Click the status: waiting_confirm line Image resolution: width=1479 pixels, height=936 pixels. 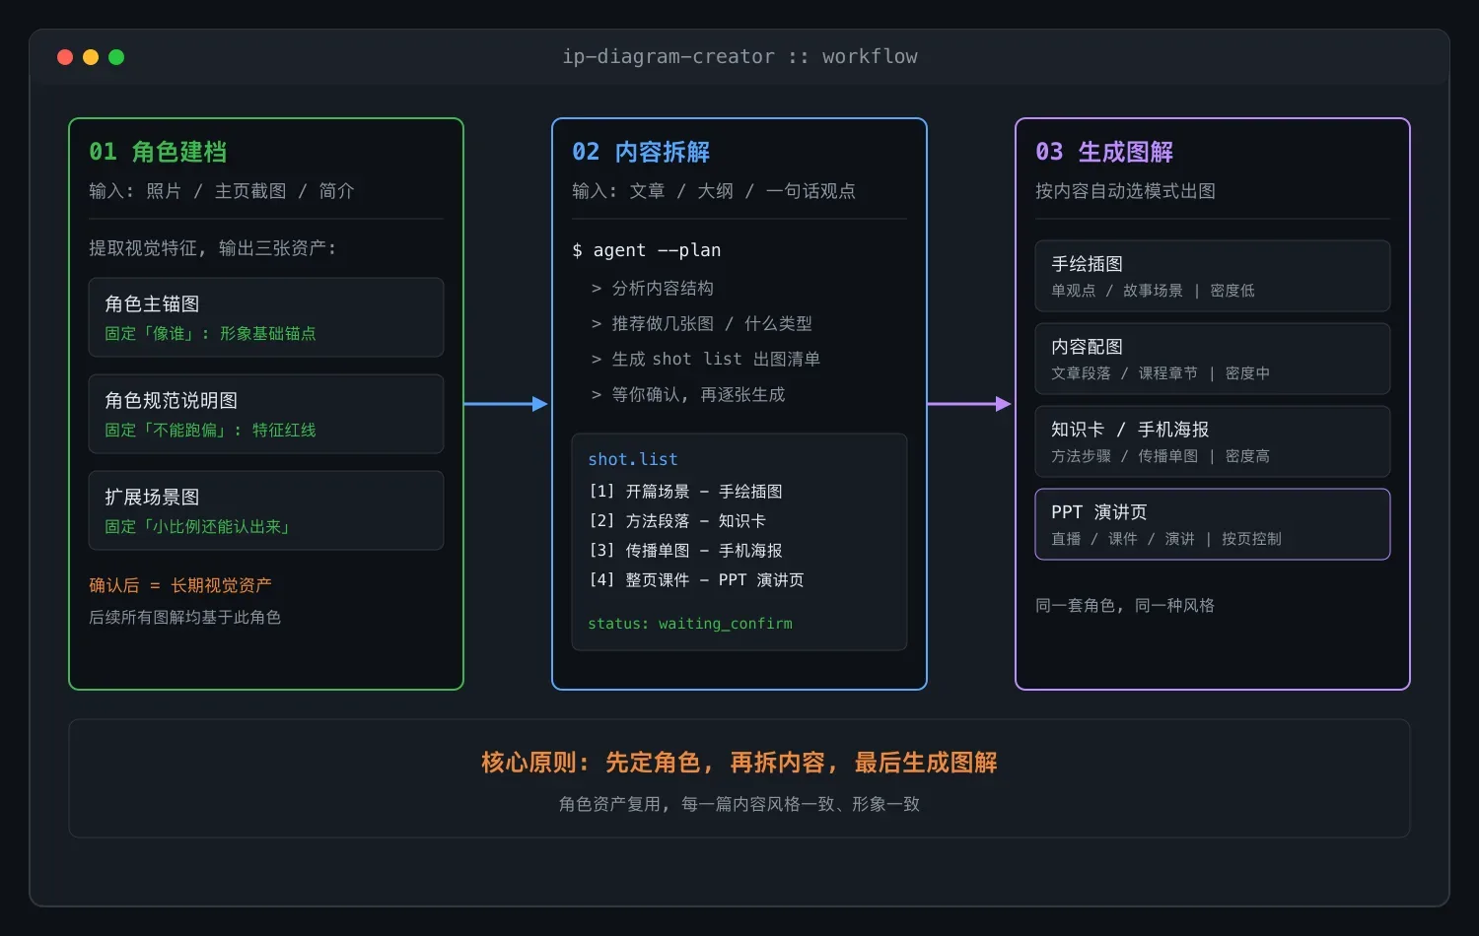(x=690, y=624)
